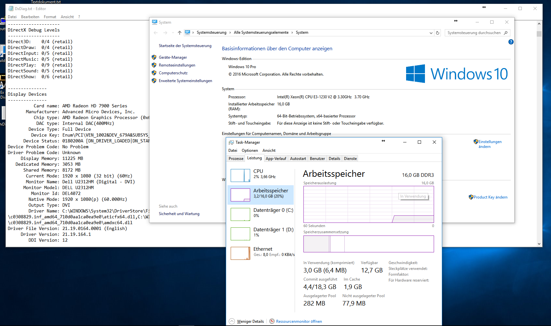Select the Arbeitsspeicher graph thumbnail
Viewport: 551px width, 326px height.
point(240,195)
